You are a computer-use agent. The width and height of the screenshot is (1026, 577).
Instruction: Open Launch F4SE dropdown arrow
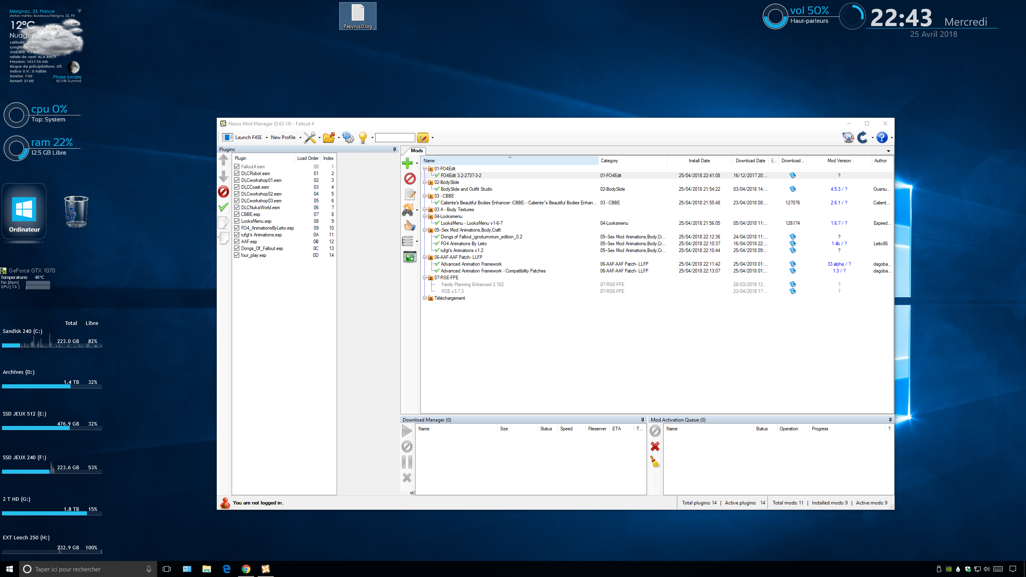click(x=267, y=138)
